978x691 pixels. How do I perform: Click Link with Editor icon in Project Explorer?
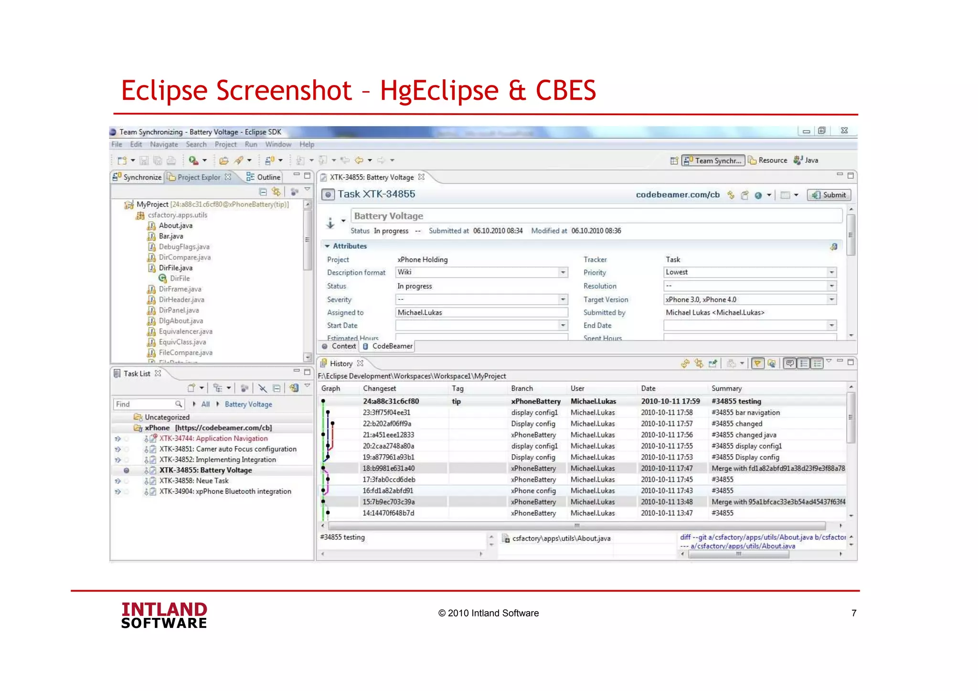click(276, 191)
